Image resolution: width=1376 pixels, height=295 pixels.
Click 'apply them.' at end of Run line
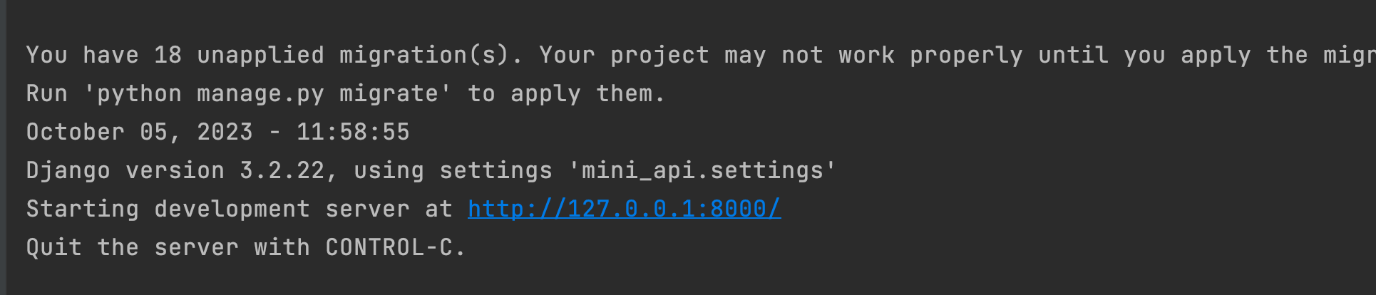(x=588, y=94)
